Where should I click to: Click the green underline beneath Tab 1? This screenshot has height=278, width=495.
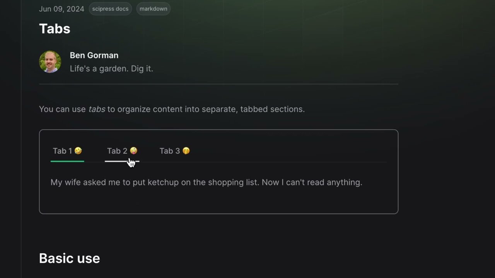pyautogui.click(x=67, y=161)
